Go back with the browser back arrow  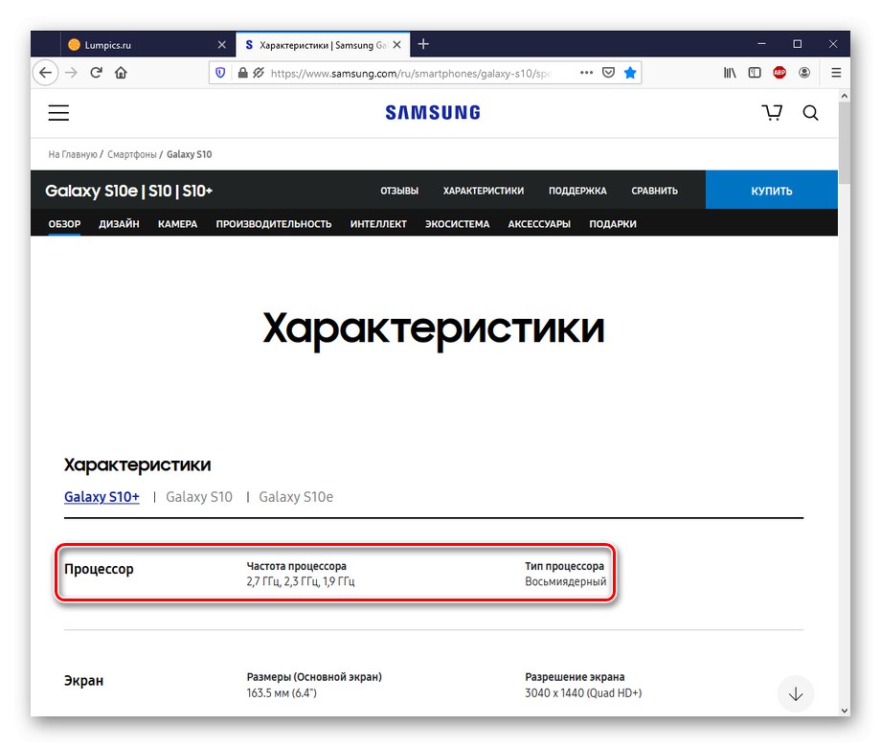(x=46, y=73)
